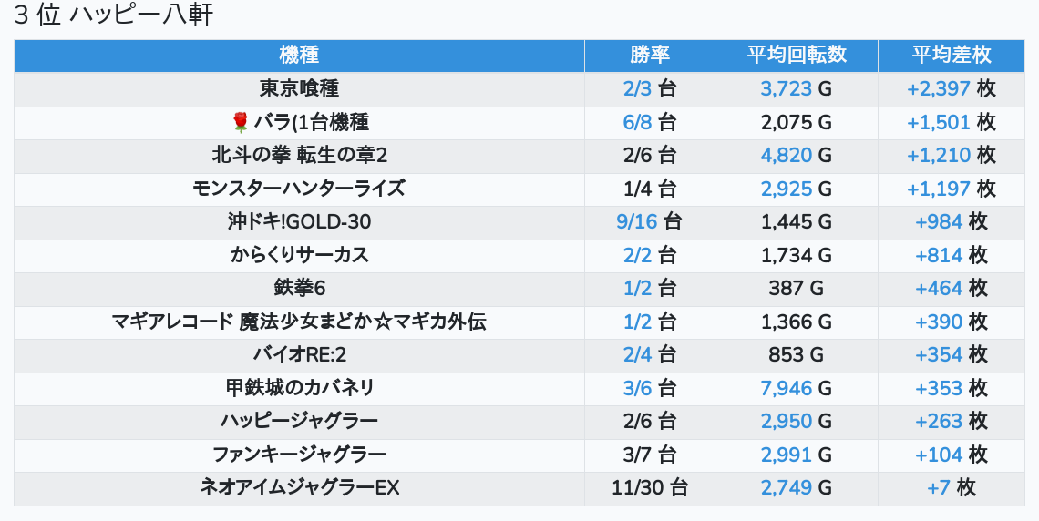Viewport: 1039px width, 521px height.
Task: Click ファンキージャグラー machine name
Action: tap(299, 455)
